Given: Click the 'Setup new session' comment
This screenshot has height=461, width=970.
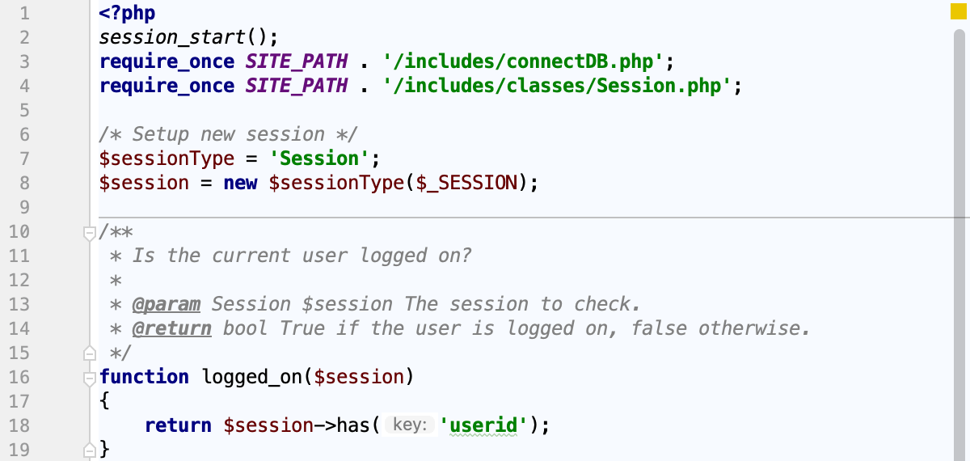Looking at the screenshot, I should click(229, 134).
